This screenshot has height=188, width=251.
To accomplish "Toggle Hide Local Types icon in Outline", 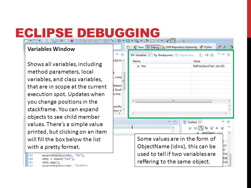I will pos(222,128).
